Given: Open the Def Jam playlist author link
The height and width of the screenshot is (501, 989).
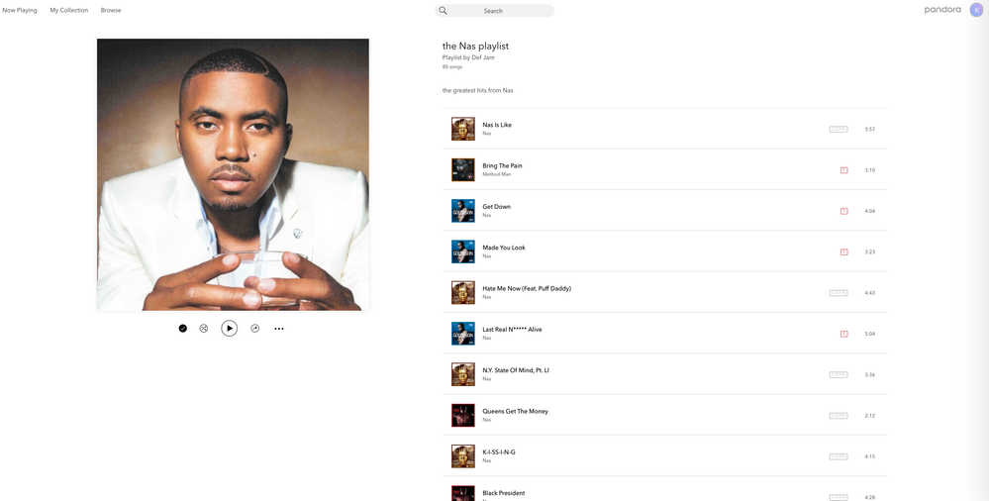Looking at the screenshot, I should (483, 57).
